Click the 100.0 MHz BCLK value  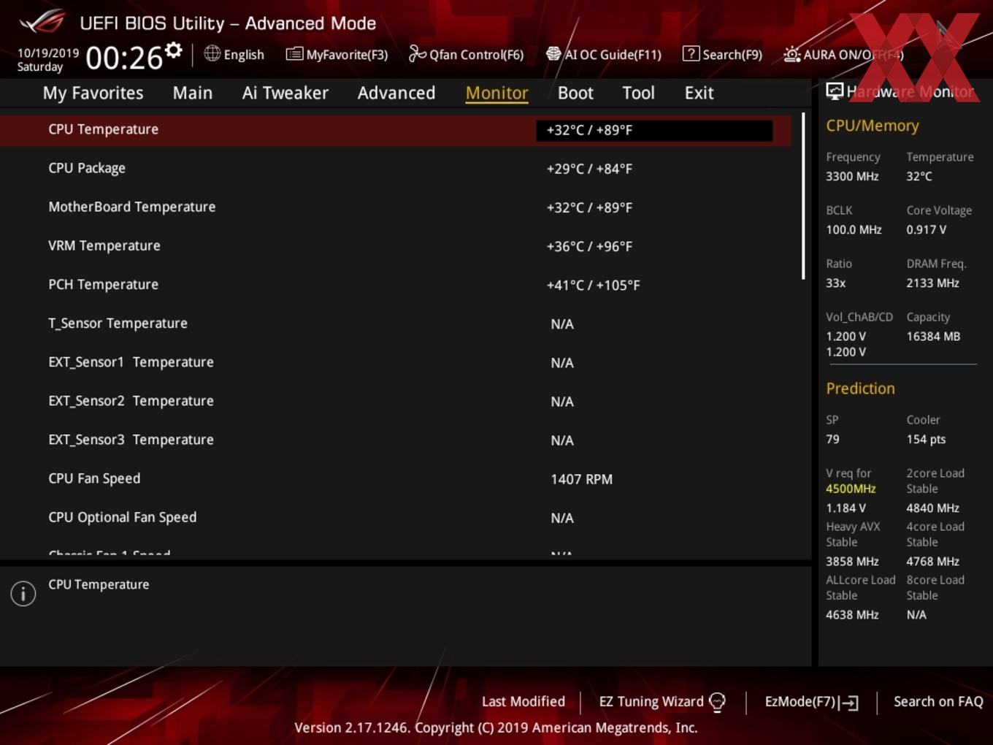click(854, 229)
